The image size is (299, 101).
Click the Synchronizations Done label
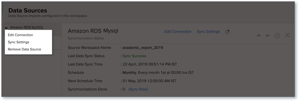click(x=88, y=89)
